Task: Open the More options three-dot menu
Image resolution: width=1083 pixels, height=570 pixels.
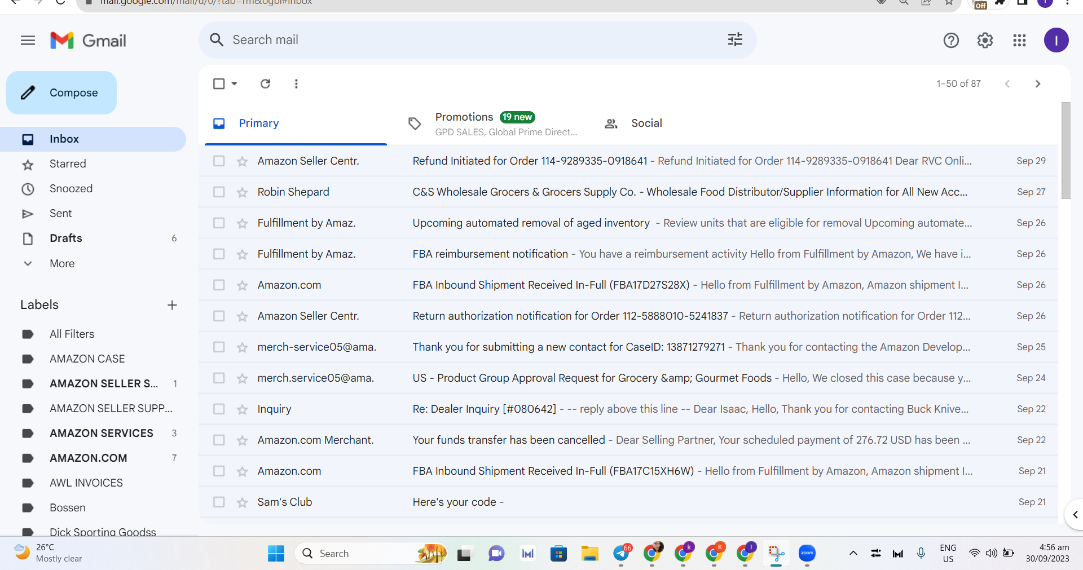Action: click(296, 84)
